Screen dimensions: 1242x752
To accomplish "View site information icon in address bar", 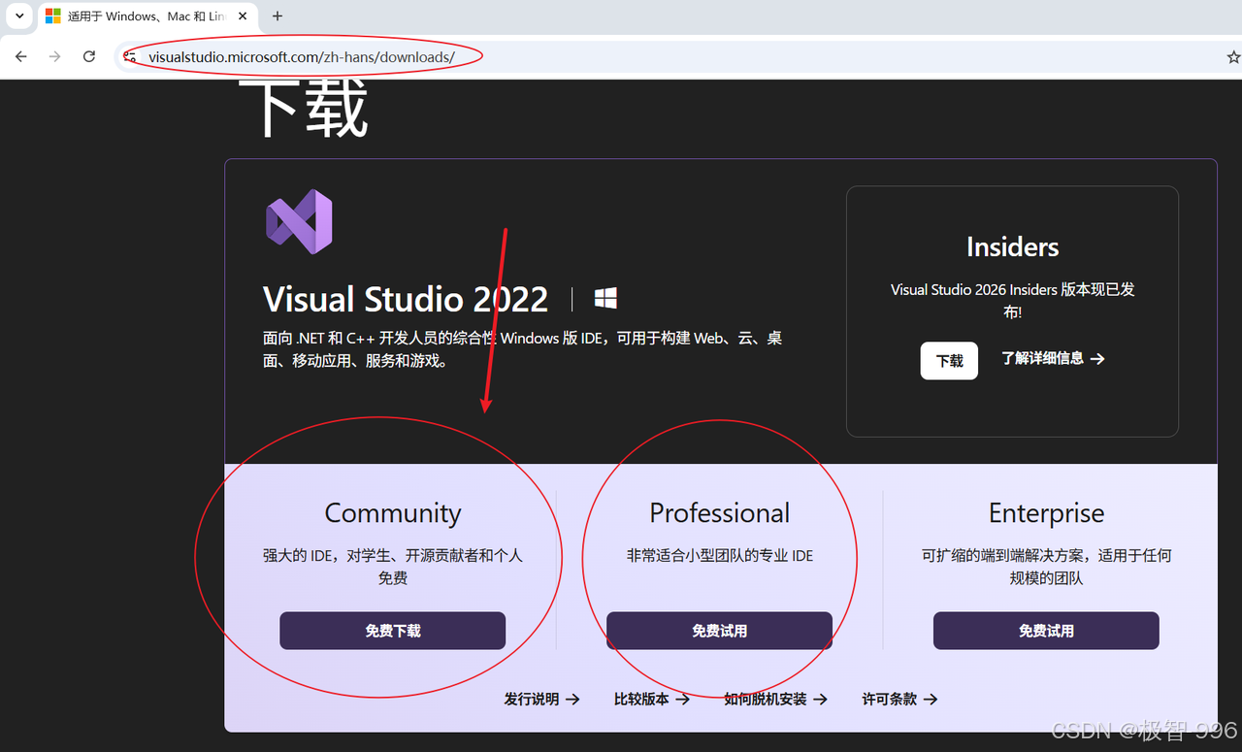I will [130, 57].
